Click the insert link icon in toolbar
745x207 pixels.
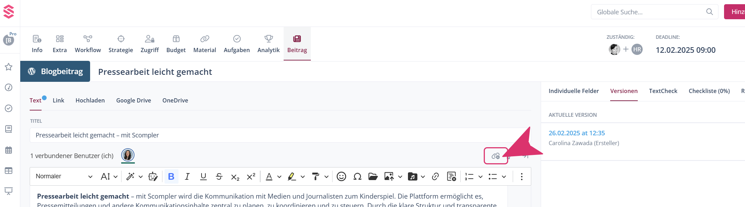[x=435, y=177]
